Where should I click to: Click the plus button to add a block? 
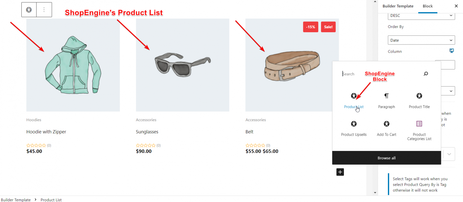tap(340, 172)
